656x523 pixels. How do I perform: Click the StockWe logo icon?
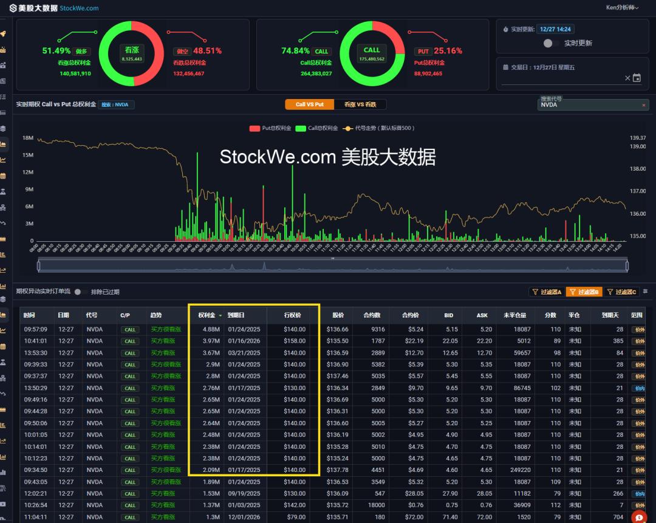(13, 8)
